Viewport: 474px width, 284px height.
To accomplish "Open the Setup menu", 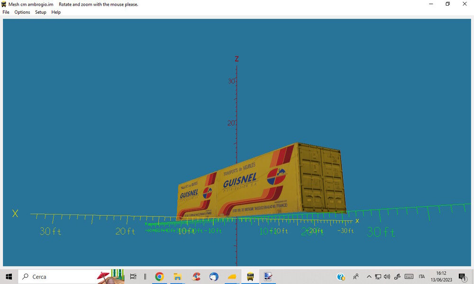I will 40,12.
